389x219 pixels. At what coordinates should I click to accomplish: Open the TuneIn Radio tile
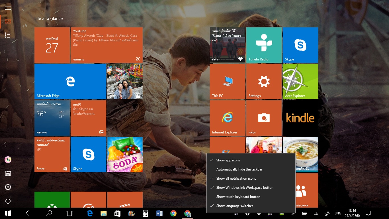(264, 45)
